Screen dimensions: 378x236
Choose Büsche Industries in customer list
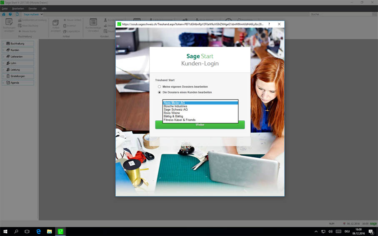(200, 106)
